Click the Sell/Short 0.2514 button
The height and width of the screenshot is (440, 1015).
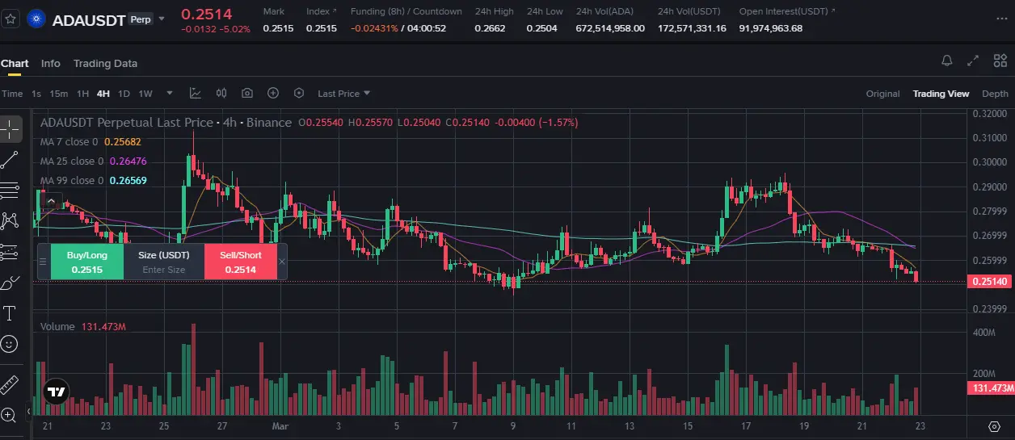click(241, 262)
